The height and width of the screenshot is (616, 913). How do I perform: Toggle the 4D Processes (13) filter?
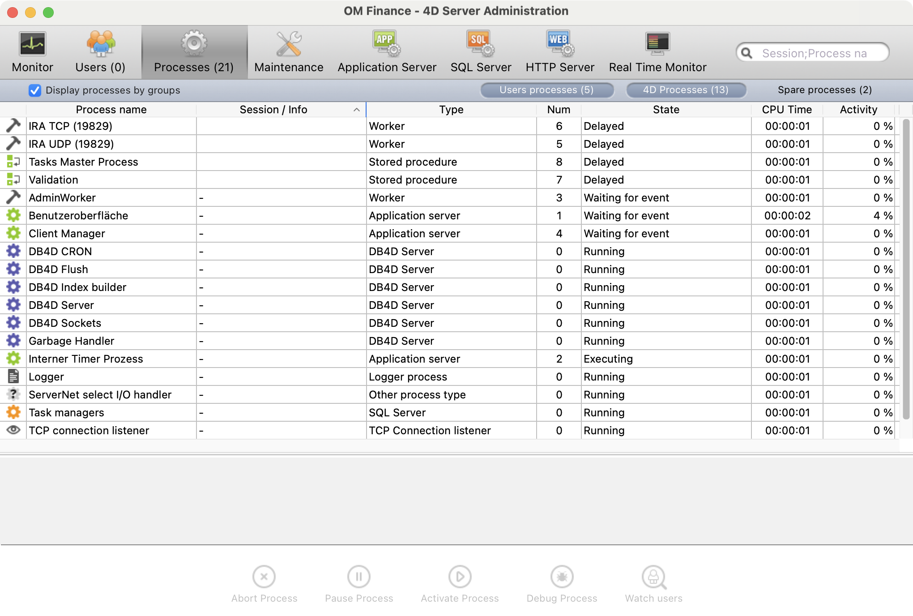pos(686,90)
